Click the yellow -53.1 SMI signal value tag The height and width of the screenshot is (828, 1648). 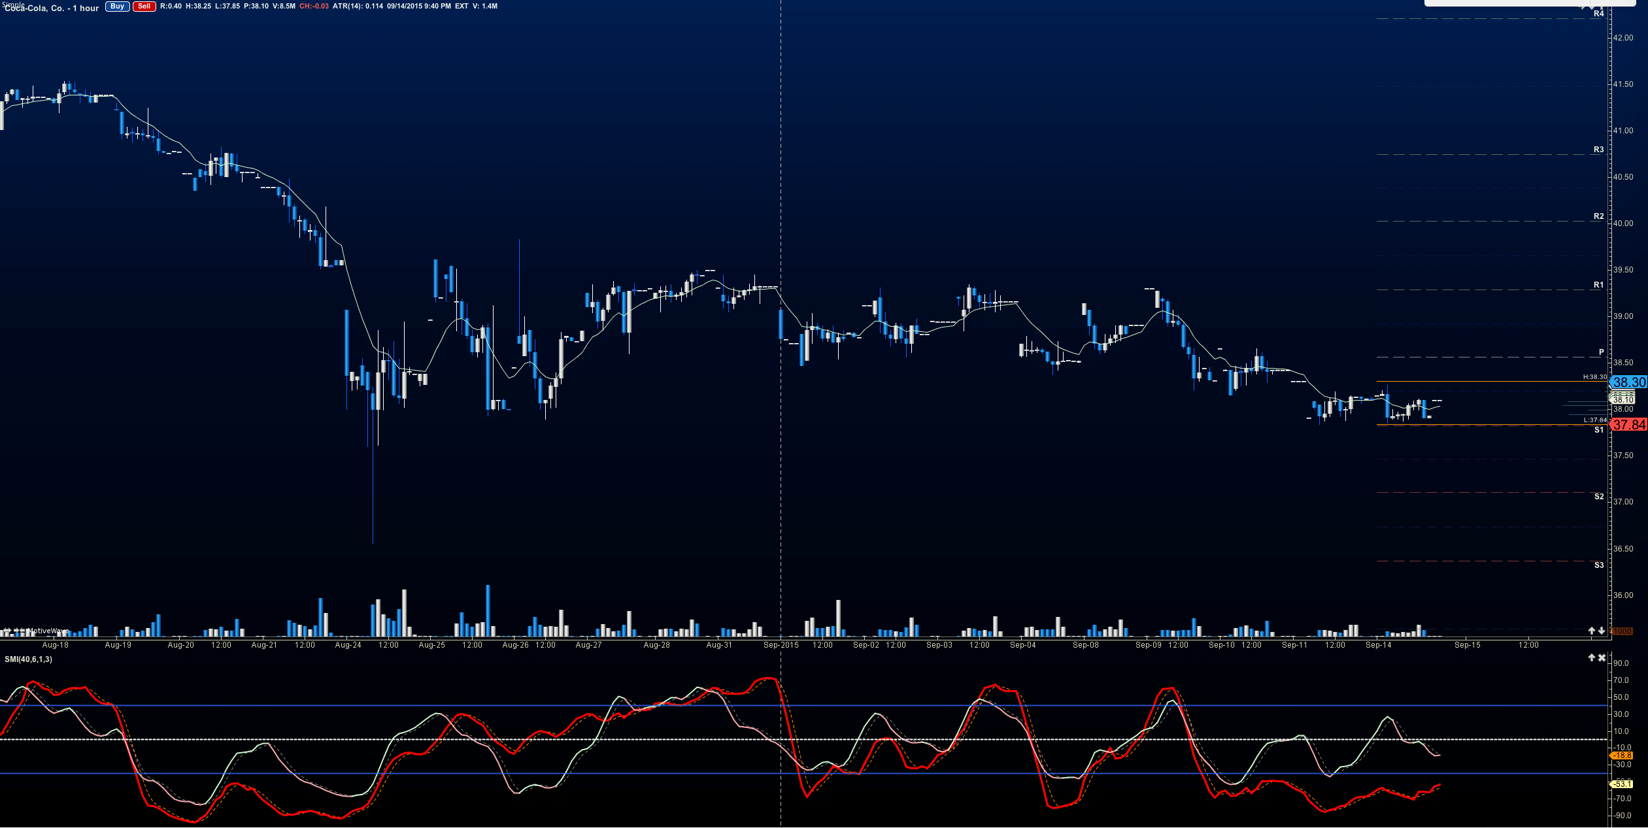(x=1623, y=784)
